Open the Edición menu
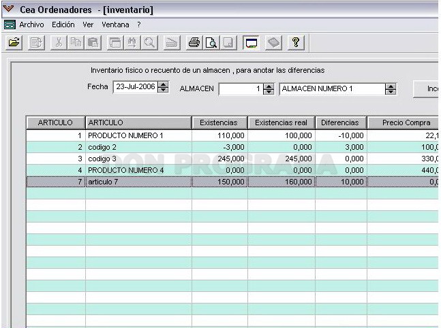 pos(63,24)
